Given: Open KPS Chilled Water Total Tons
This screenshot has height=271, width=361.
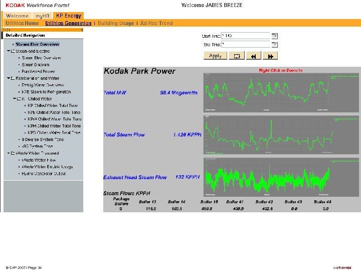Looking at the screenshot, I should [x=54, y=132].
